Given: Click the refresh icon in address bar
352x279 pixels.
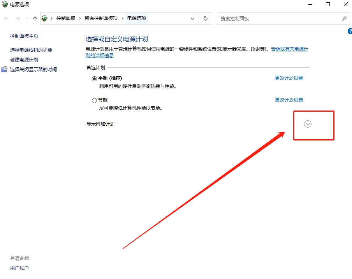Looking at the screenshot, I should click(x=205, y=18).
